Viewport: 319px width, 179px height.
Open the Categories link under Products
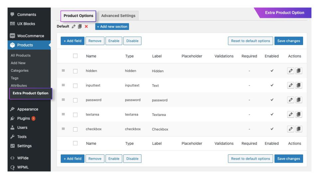(20, 70)
